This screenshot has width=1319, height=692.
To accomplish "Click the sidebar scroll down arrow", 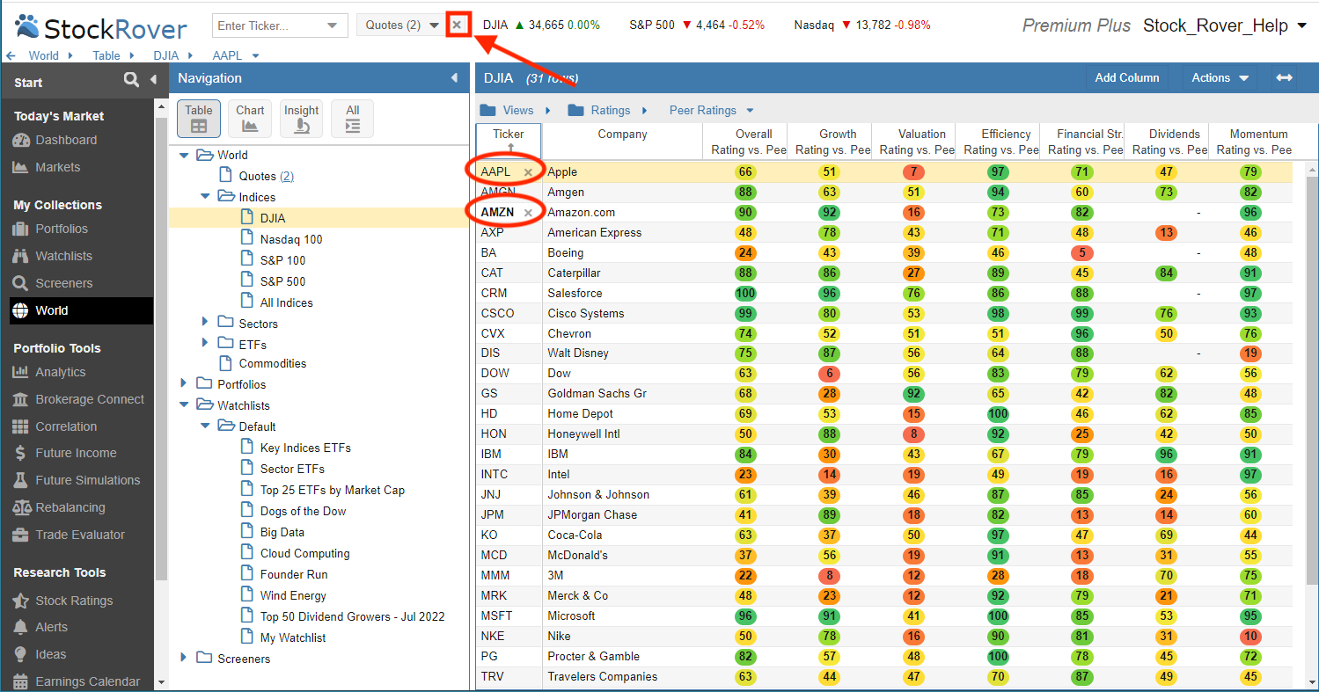I will tap(161, 682).
